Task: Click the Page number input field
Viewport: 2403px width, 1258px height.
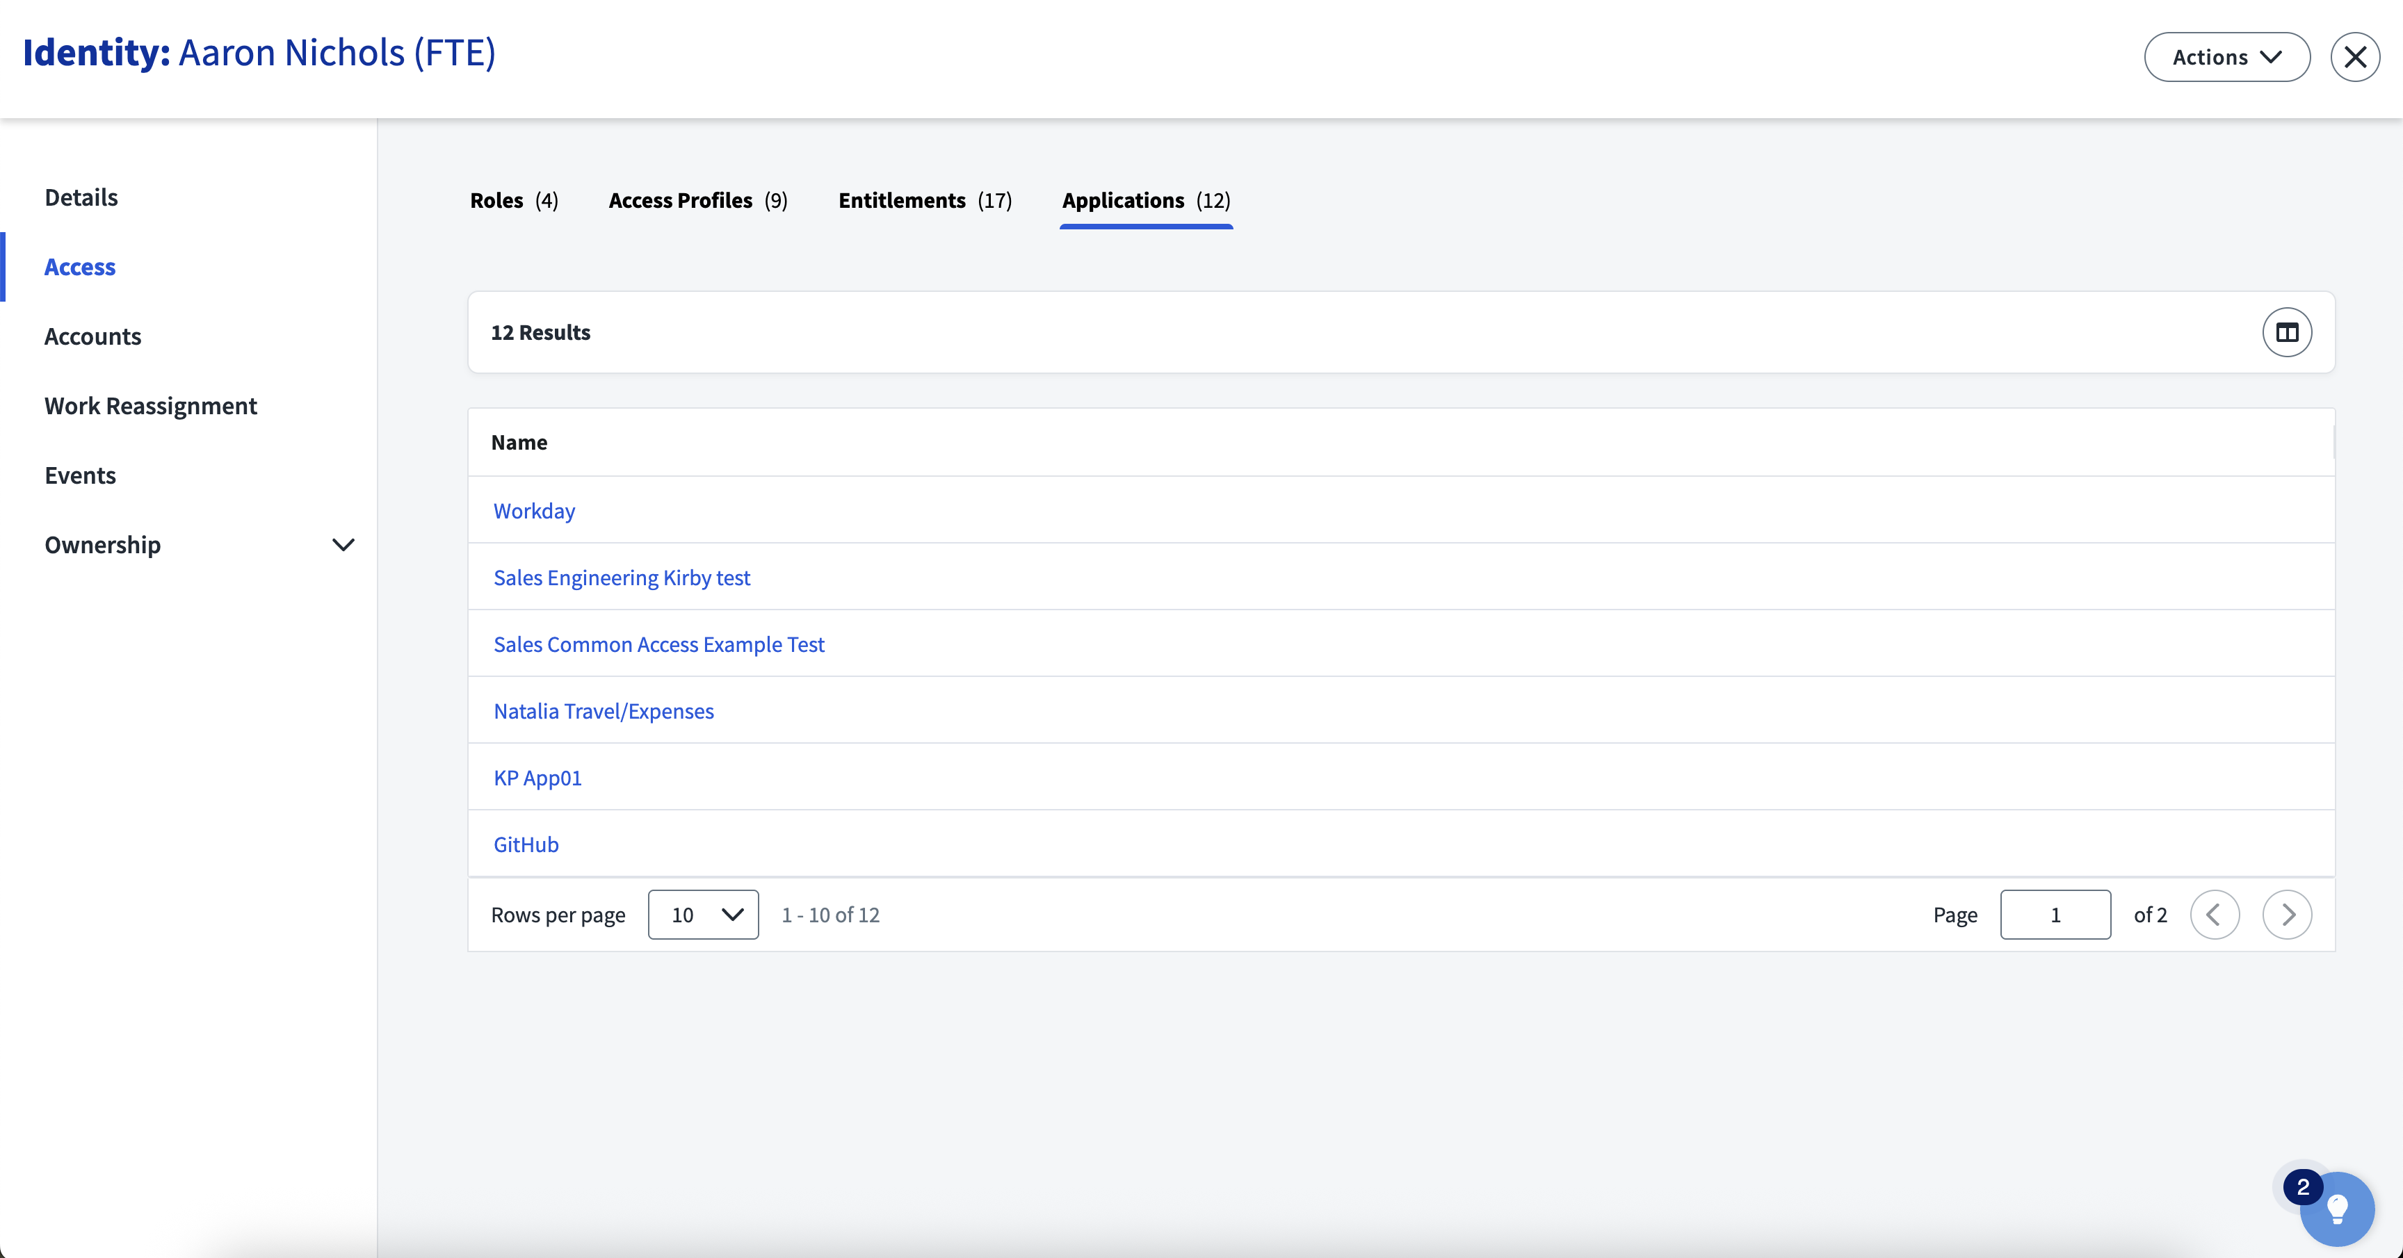Action: click(x=2054, y=915)
